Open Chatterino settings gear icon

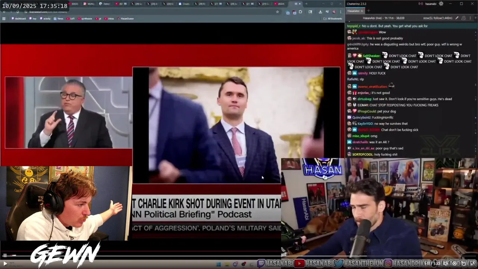pyautogui.click(x=441, y=4)
